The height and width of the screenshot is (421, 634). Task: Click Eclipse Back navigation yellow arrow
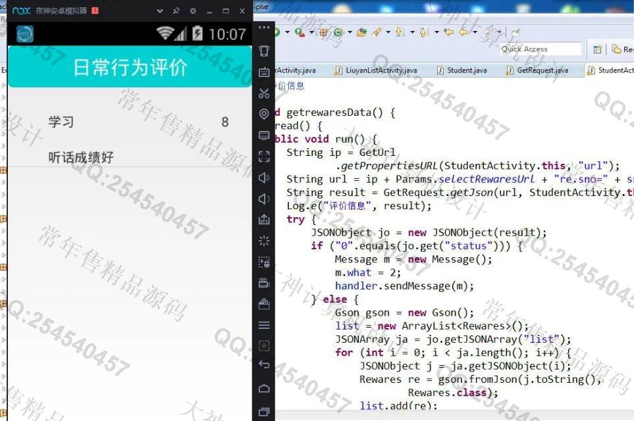tap(463, 32)
